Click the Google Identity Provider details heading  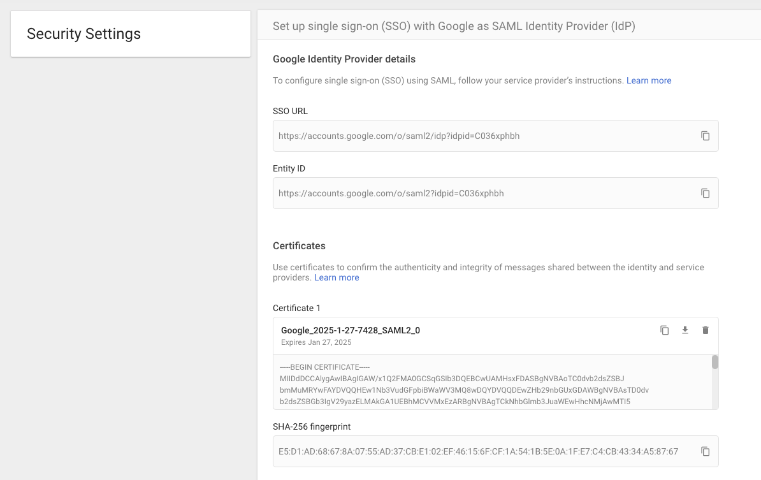pyautogui.click(x=344, y=59)
